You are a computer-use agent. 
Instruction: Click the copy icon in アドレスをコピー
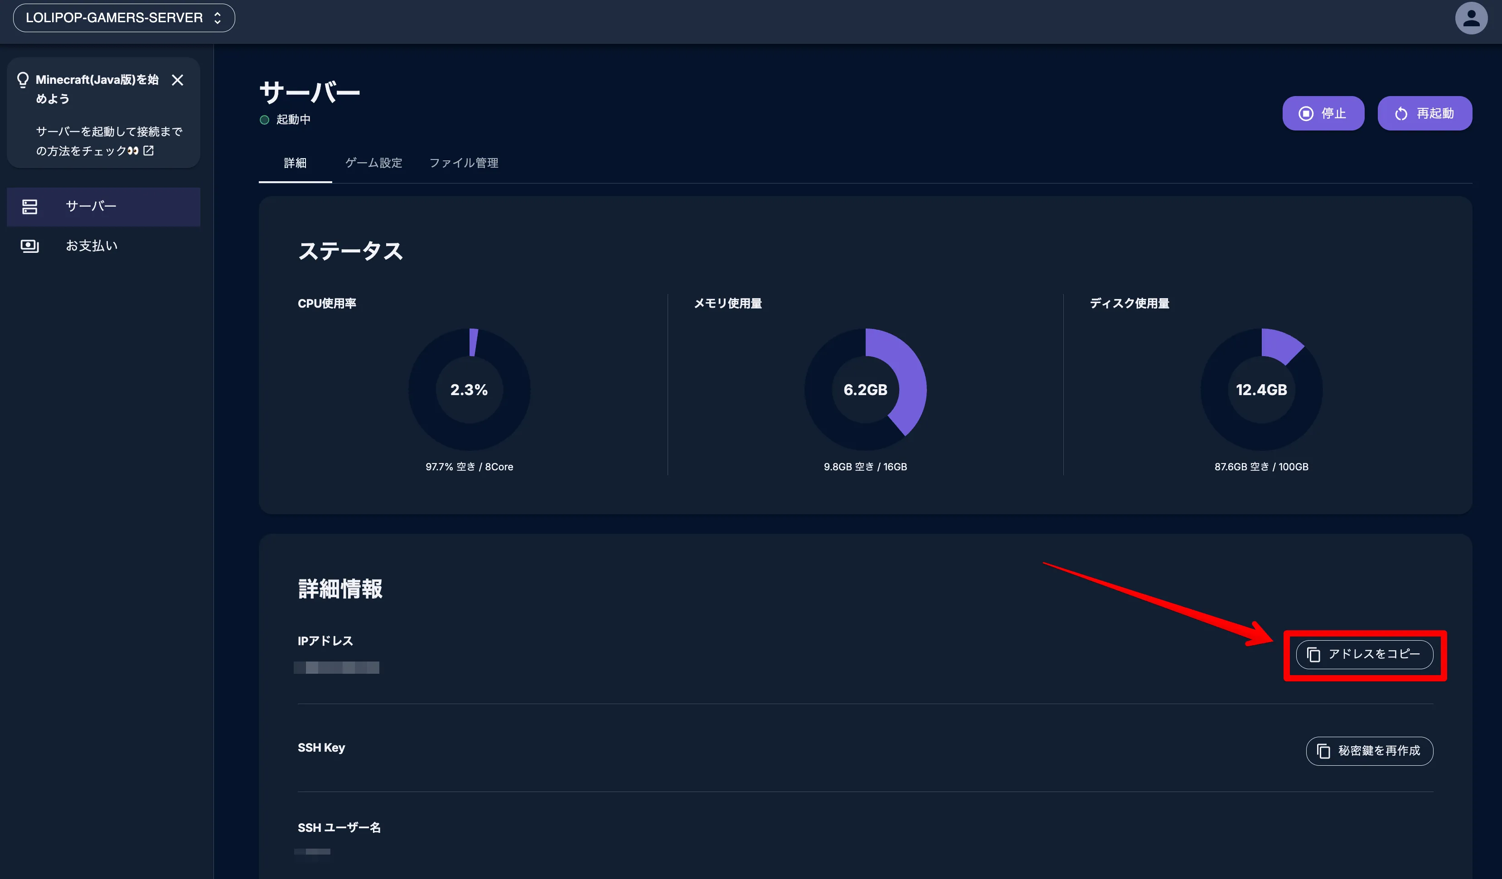click(x=1313, y=655)
